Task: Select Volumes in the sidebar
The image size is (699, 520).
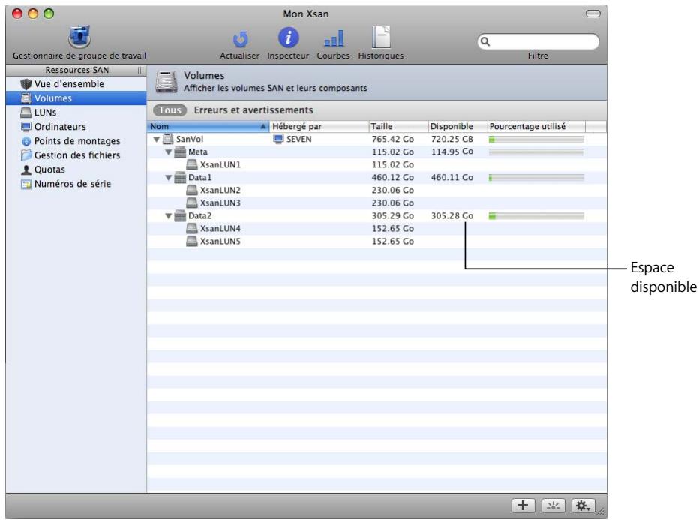Action: click(76, 98)
